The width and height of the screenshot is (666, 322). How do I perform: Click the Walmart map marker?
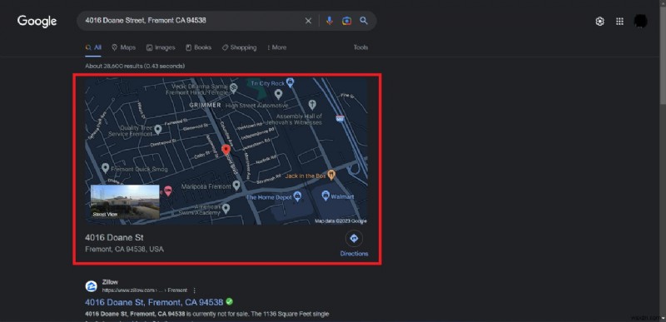(326, 196)
